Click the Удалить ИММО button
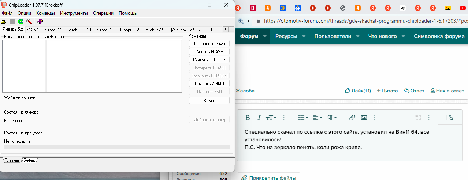Image resolution: width=468 pixels, height=180 pixels. [x=209, y=84]
